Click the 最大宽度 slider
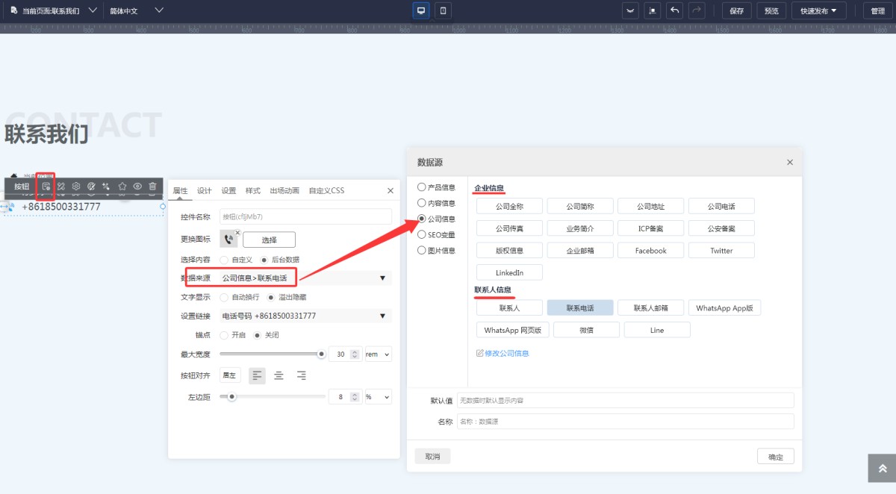This screenshot has width=896, height=494. point(271,354)
